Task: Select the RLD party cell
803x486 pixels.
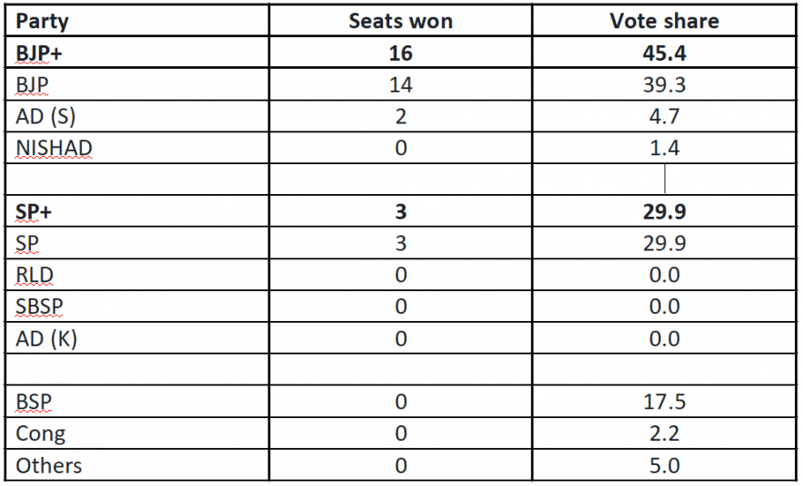Action: [34, 275]
